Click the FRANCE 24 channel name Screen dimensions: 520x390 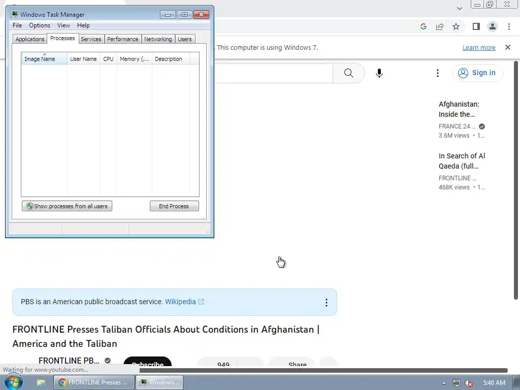click(x=457, y=126)
